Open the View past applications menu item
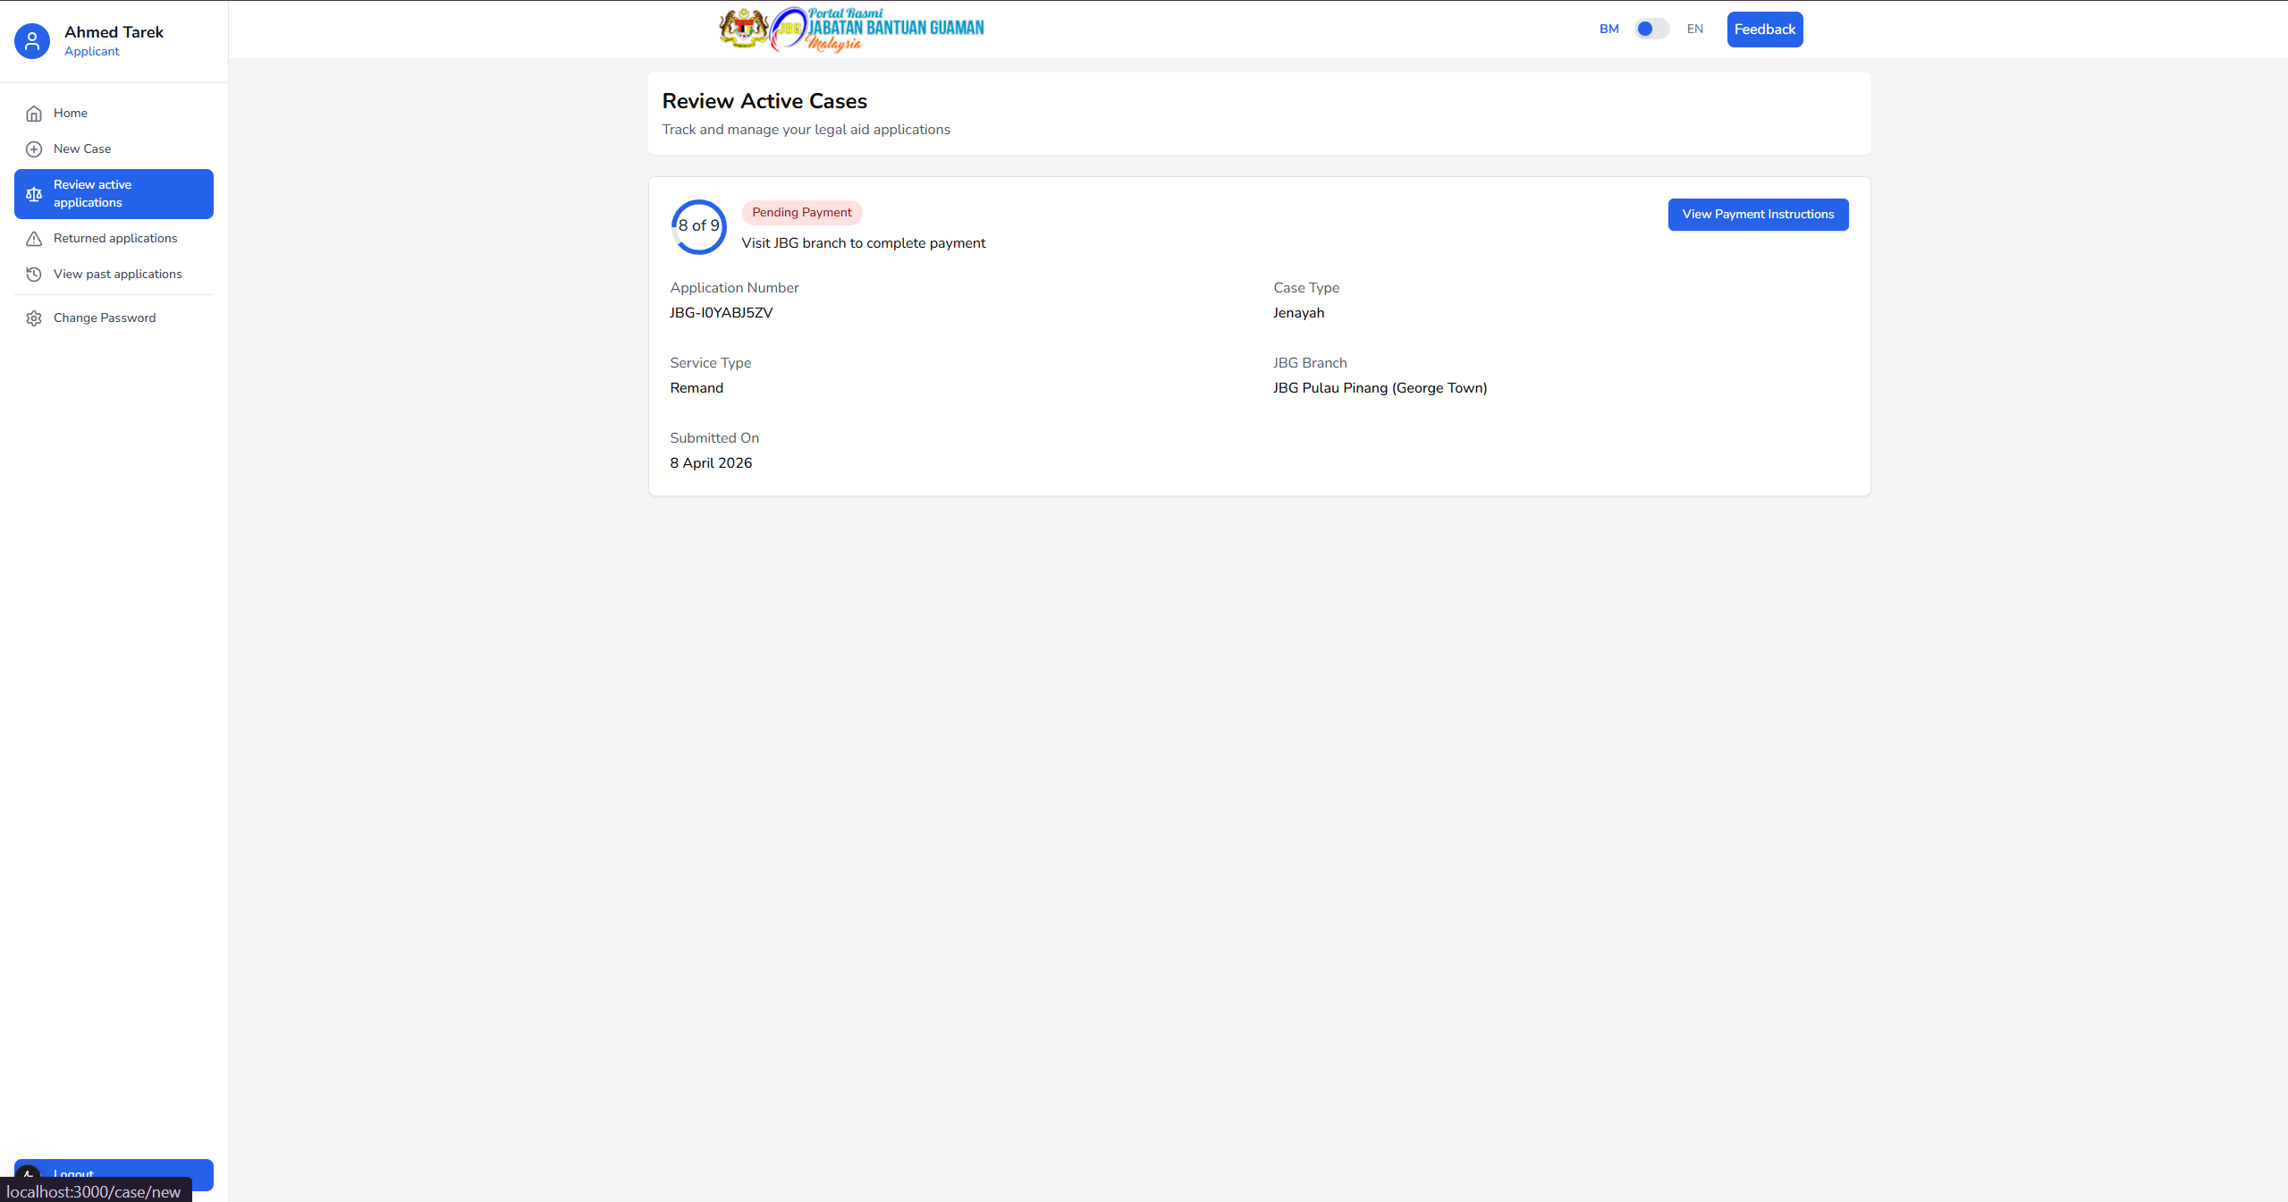 [x=117, y=275]
